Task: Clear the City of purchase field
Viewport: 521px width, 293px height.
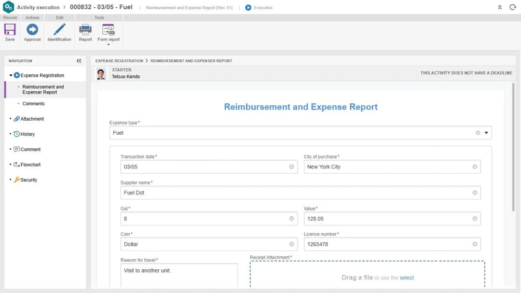Action: click(x=475, y=167)
